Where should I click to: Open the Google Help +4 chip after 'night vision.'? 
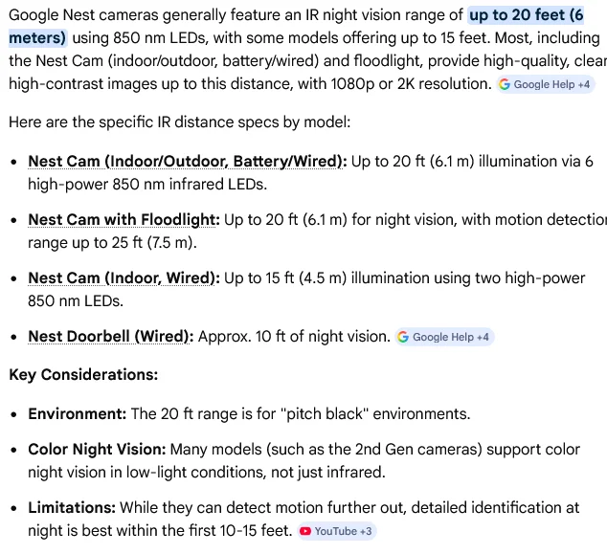(444, 337)
